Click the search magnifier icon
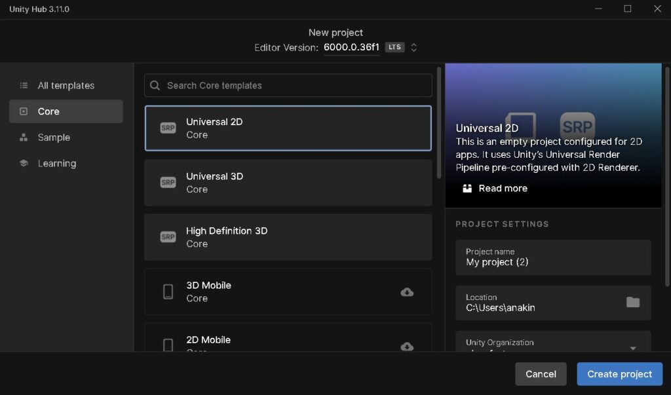This screenshot has height=395, width=671. point(155,86)
